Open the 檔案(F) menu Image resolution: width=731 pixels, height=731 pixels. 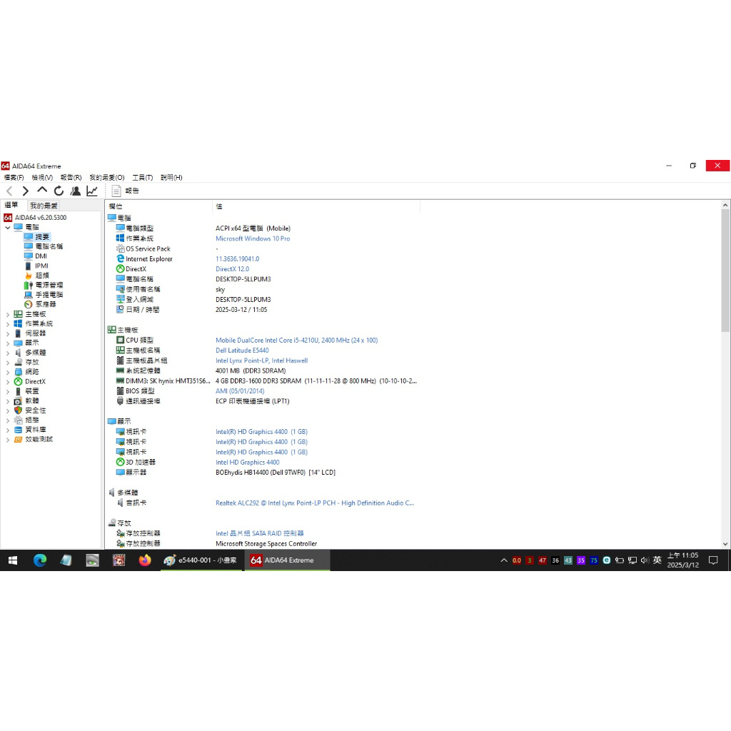14,178
